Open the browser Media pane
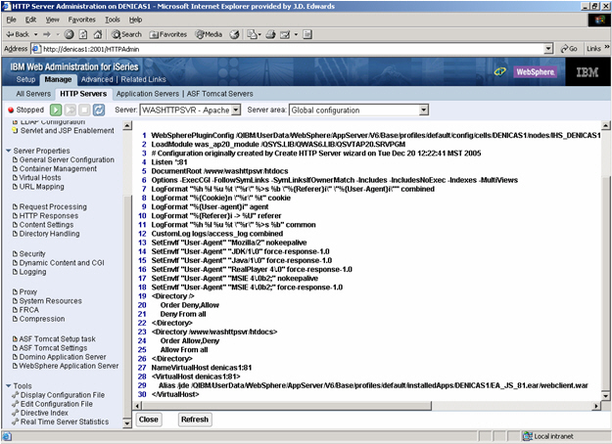Viewport: 612px width, 444px height. tap(209, 34)
